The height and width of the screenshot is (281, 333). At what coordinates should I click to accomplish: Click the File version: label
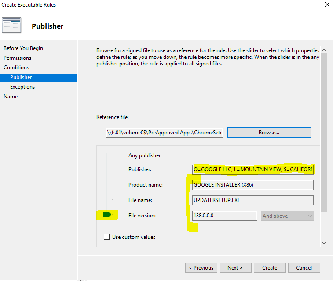pyautogui.click(x=142, y=216)
